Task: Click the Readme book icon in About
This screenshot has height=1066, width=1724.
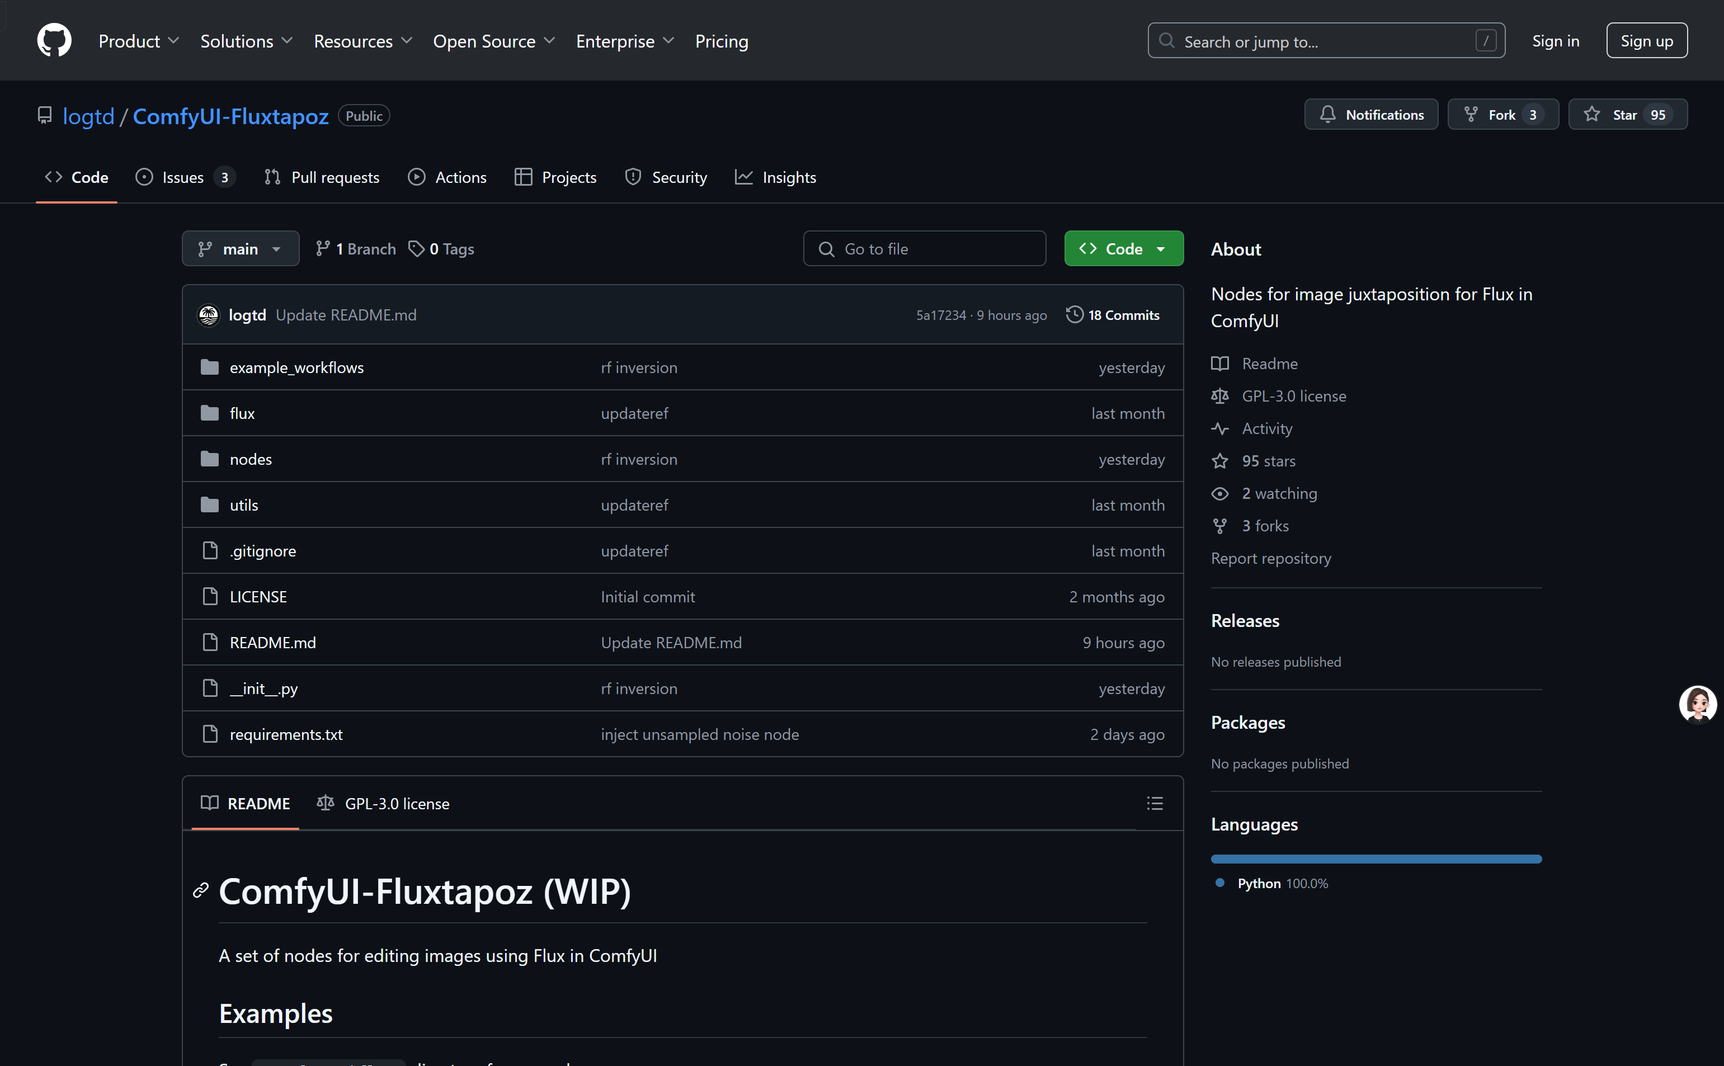Action: click(x=1220, y=364)
